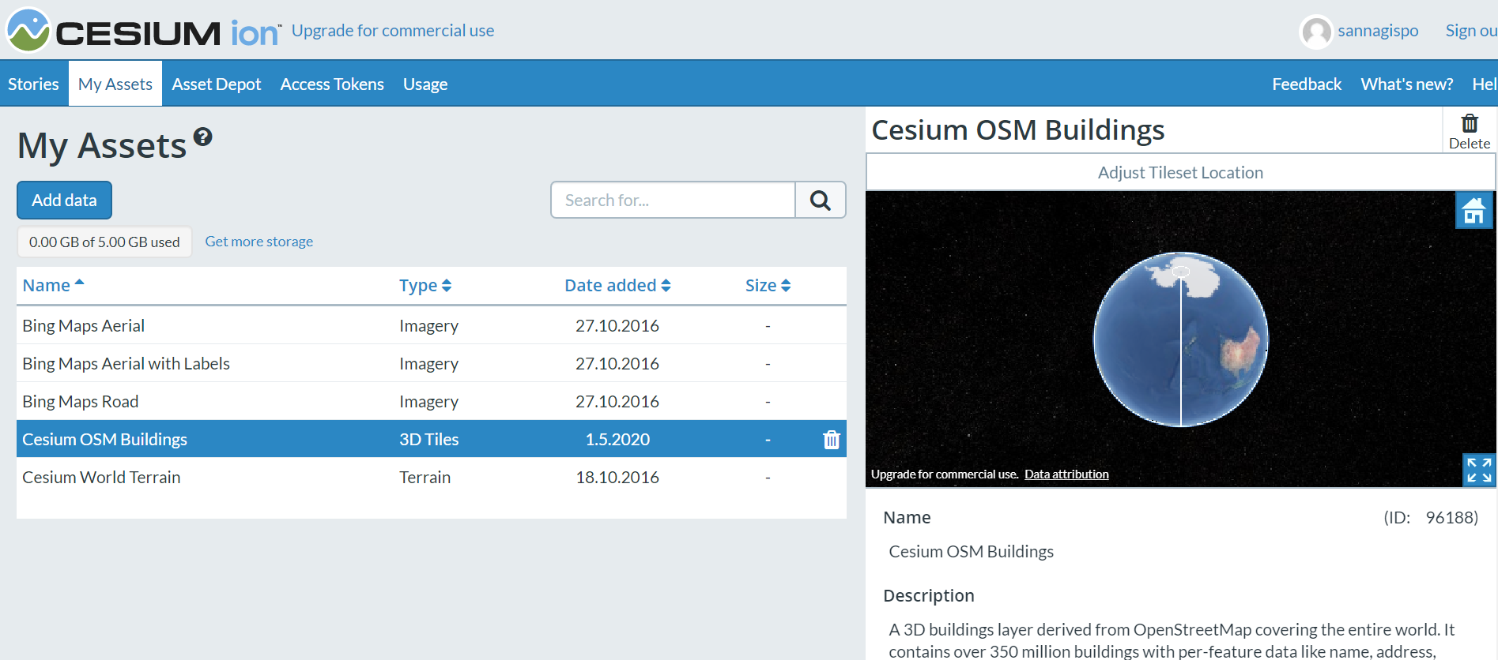Focus the Search for... input field
Viewport: 1498px width, 660px height.
click(673, 201)
